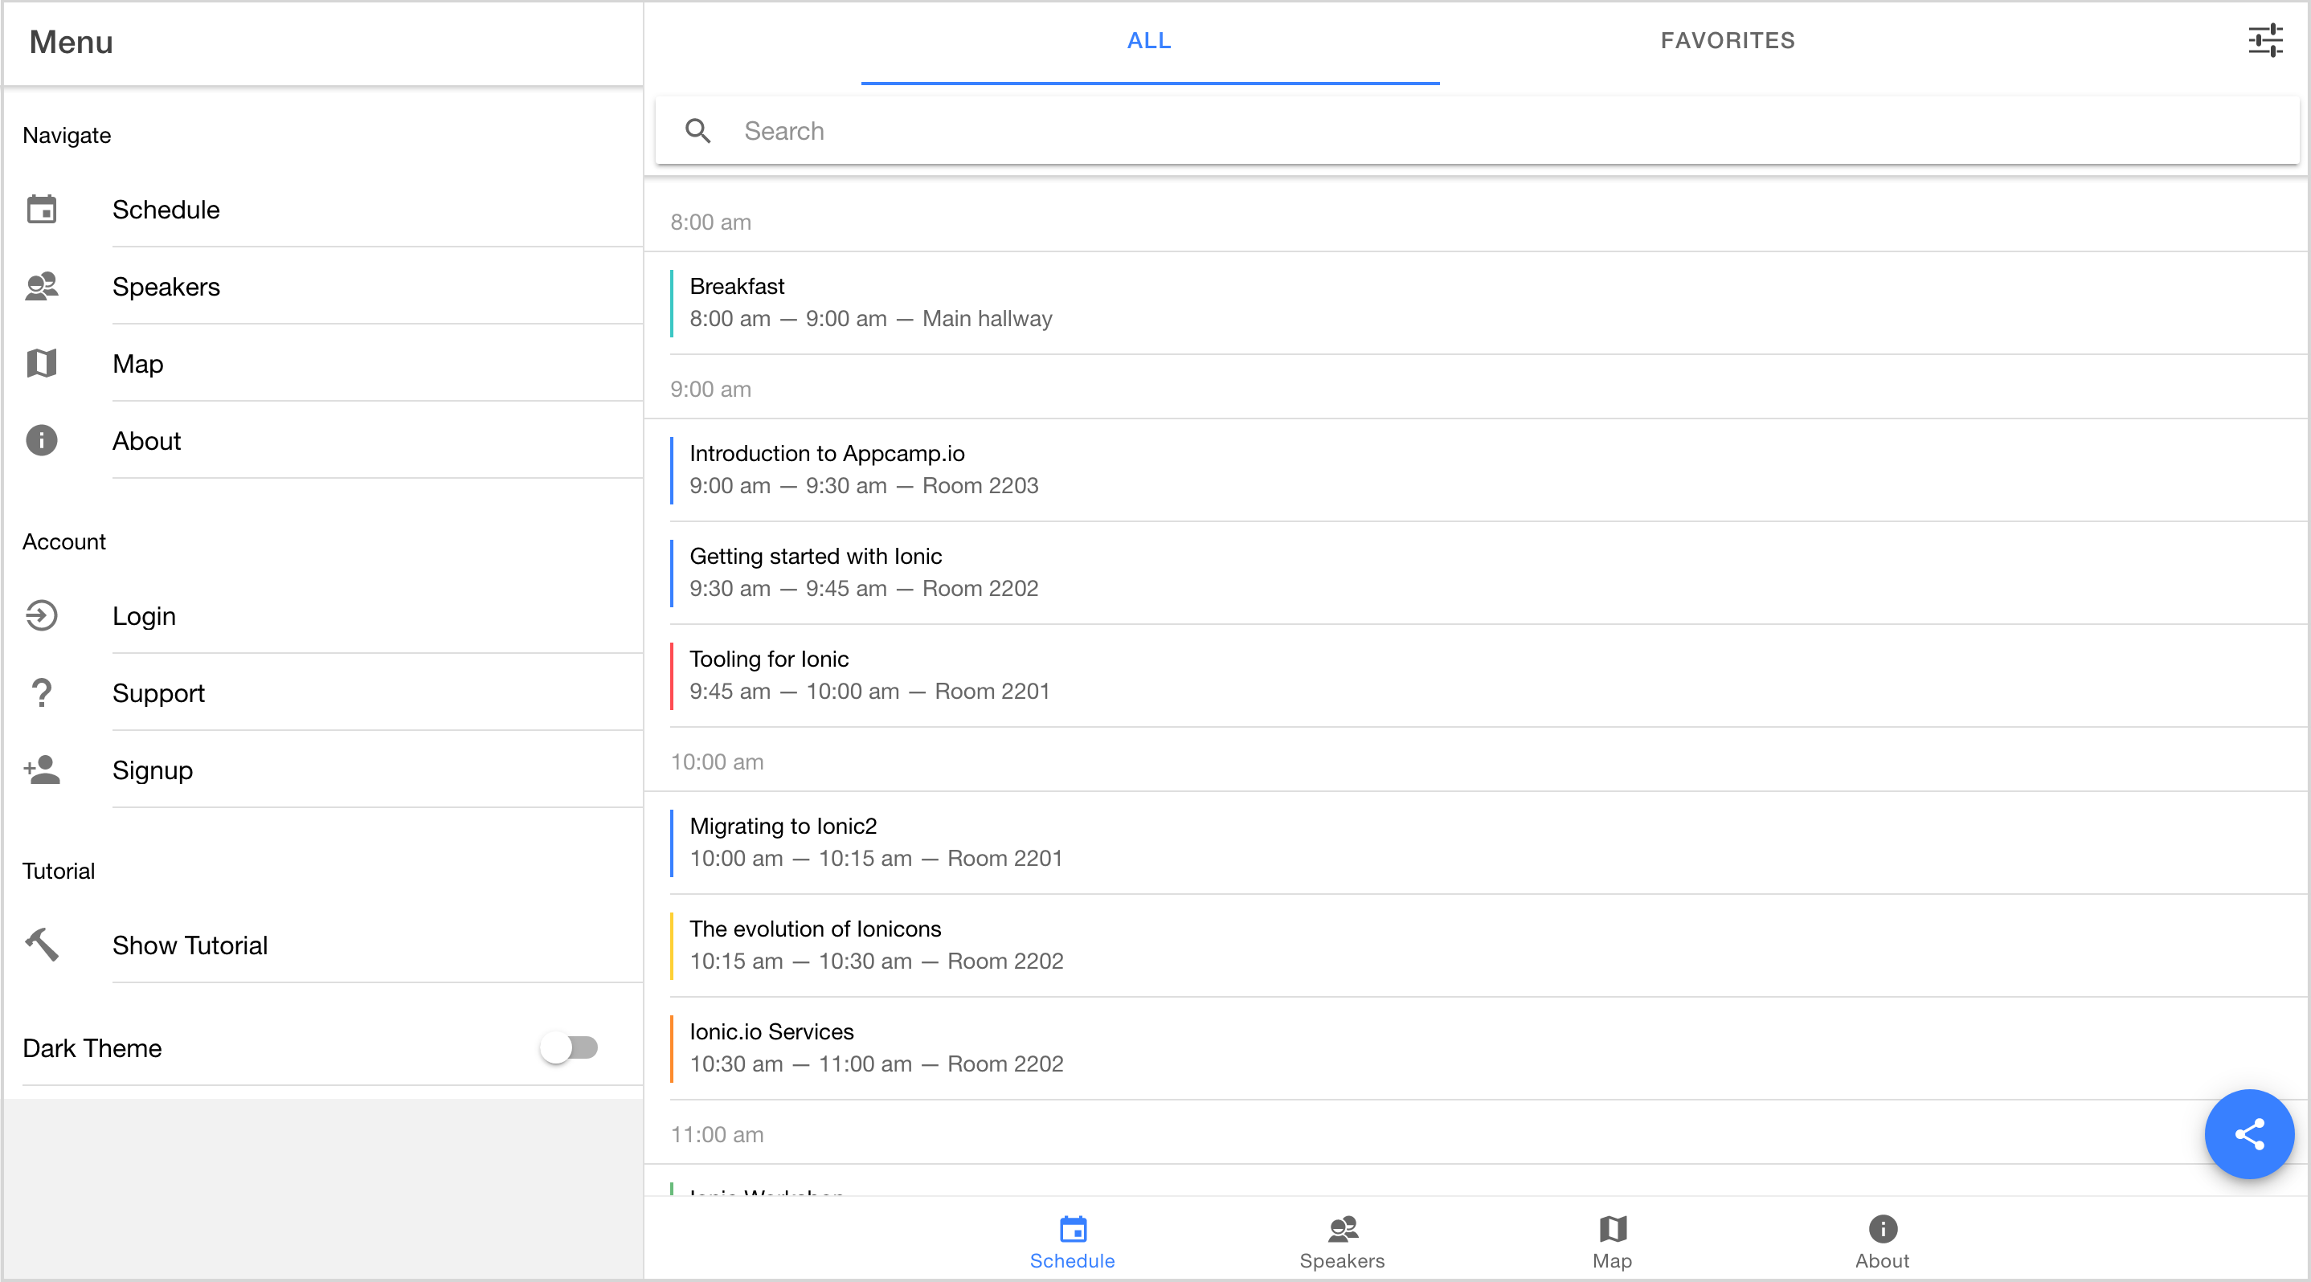The image size is (2311, 1282).
Task: Open Tooling for Ionic session
Action: pos(869,674)
